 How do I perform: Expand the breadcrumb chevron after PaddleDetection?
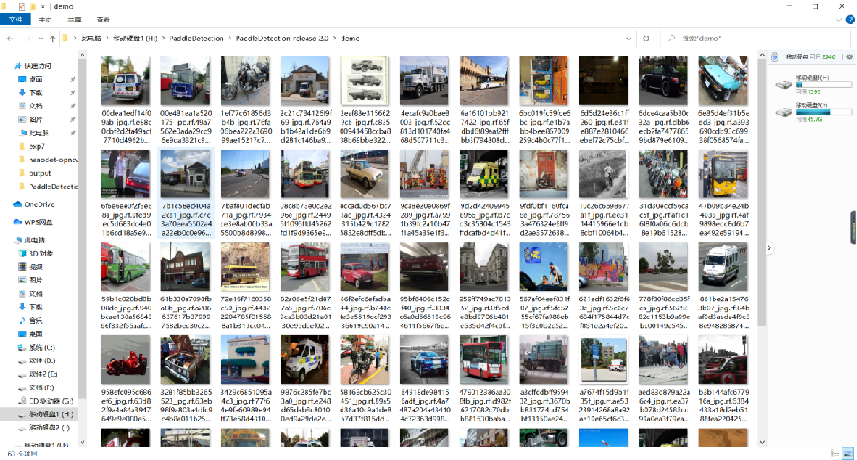pyautogui.click(x=229, y=39)
